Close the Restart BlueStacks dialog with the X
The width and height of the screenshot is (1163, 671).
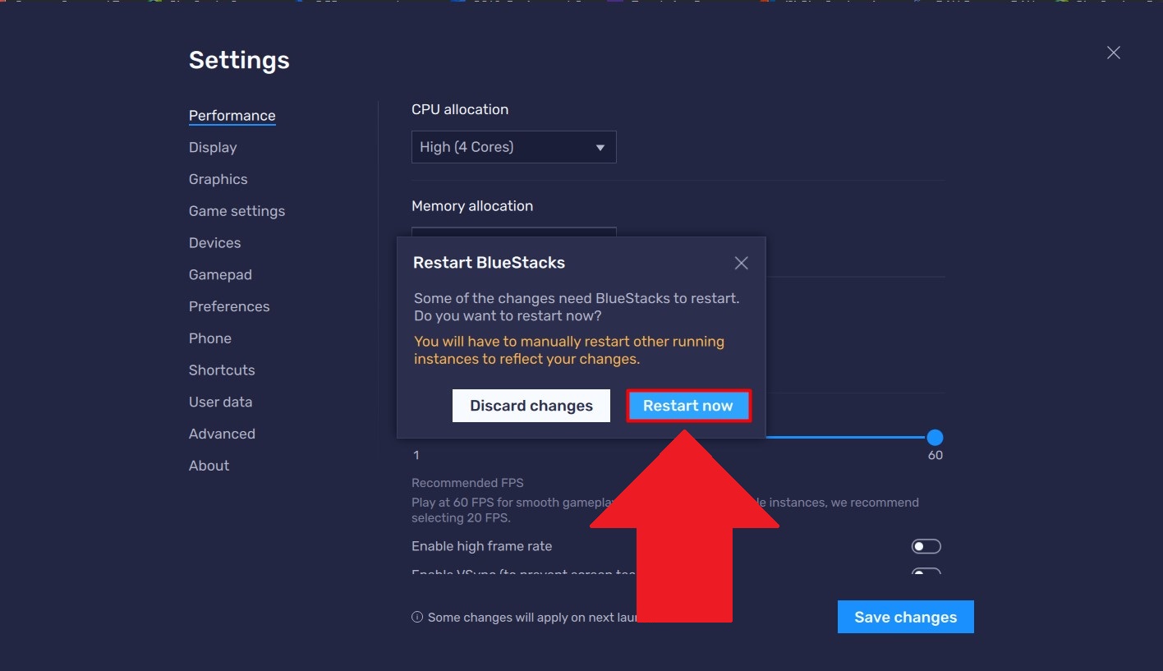pos(741,263)
